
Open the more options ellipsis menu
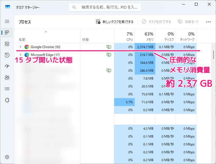pyautogui.click(x=208, y=22)
